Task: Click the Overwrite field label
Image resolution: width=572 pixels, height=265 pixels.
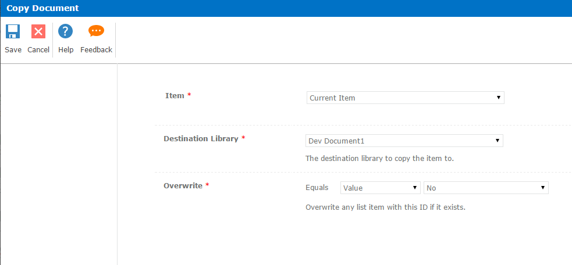Action: [183, 186]
